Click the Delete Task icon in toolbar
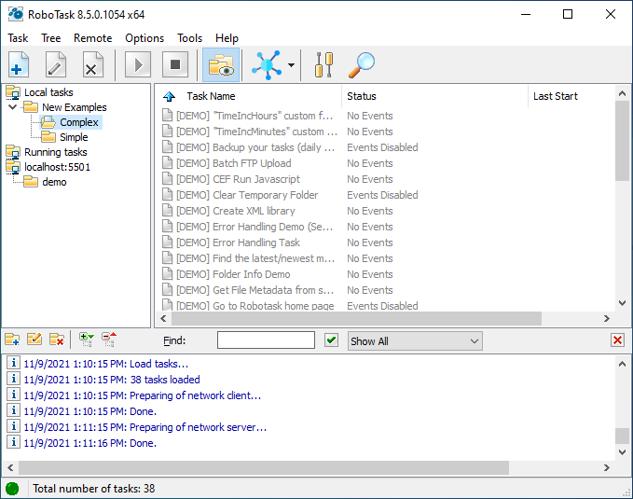 click(93, 64)
